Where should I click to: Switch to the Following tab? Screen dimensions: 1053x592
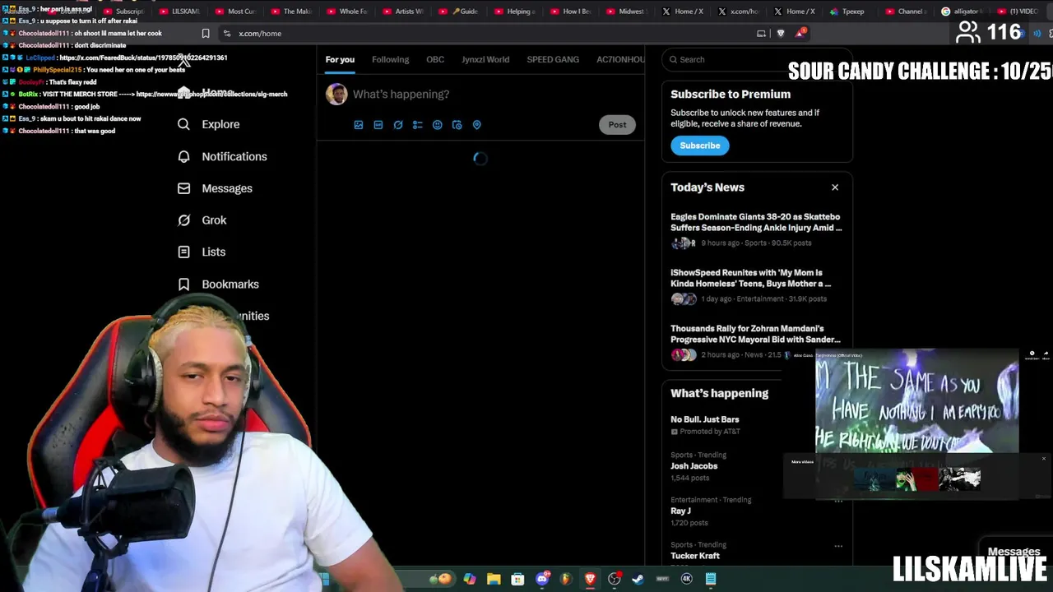coord(390,59)
